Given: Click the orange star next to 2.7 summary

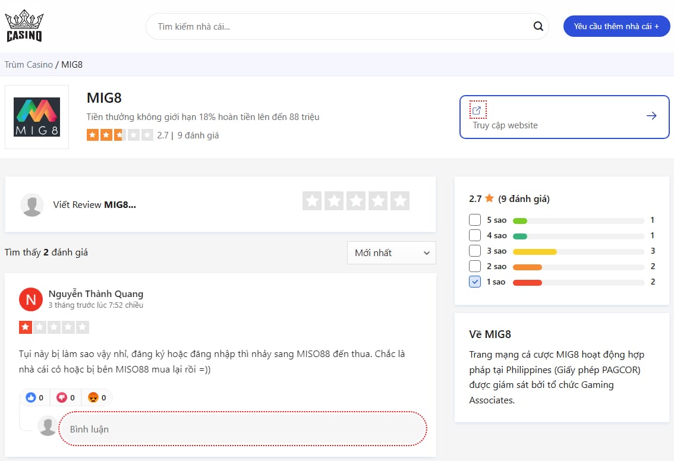Looking at the screenshot, I should [489, 198].
